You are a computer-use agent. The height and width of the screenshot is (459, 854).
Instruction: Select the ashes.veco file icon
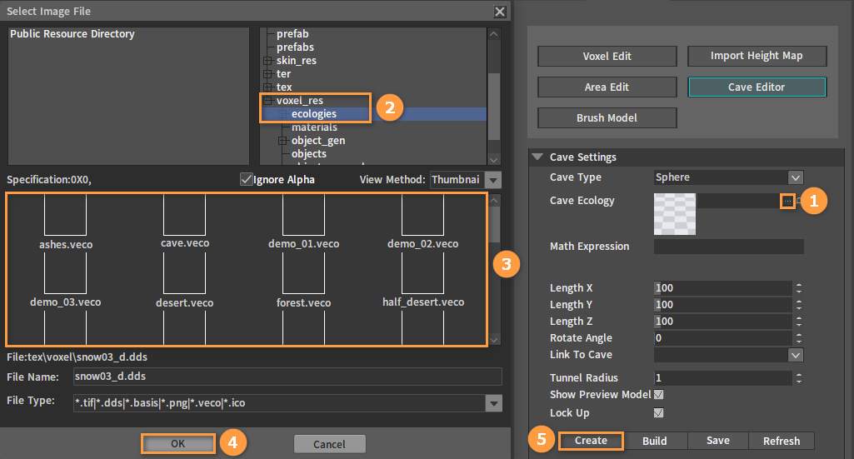(x=65, y=215)
